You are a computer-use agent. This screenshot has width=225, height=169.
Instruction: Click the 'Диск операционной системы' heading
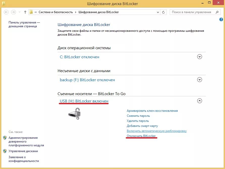(x=84, y=48)
